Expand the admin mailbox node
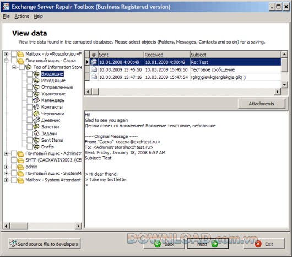Image resolution: width=292 pixels, height=257 pixels. pos(6,167)
